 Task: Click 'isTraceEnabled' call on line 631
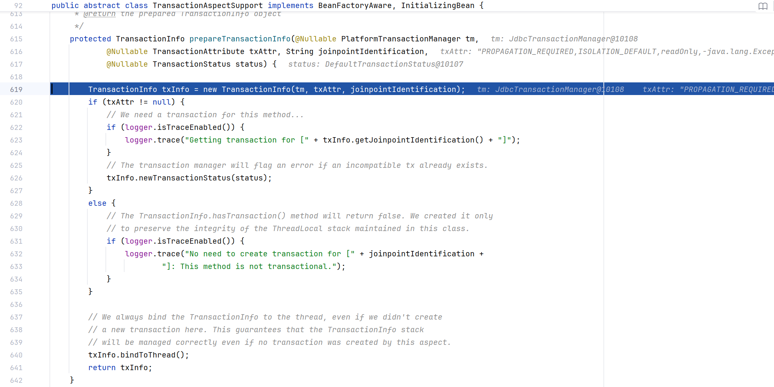click(189, 241)
